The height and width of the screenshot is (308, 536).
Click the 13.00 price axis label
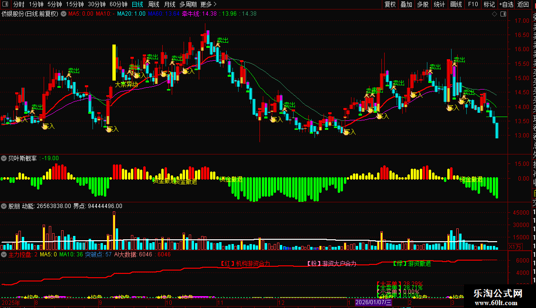click(x=522, y=136)
